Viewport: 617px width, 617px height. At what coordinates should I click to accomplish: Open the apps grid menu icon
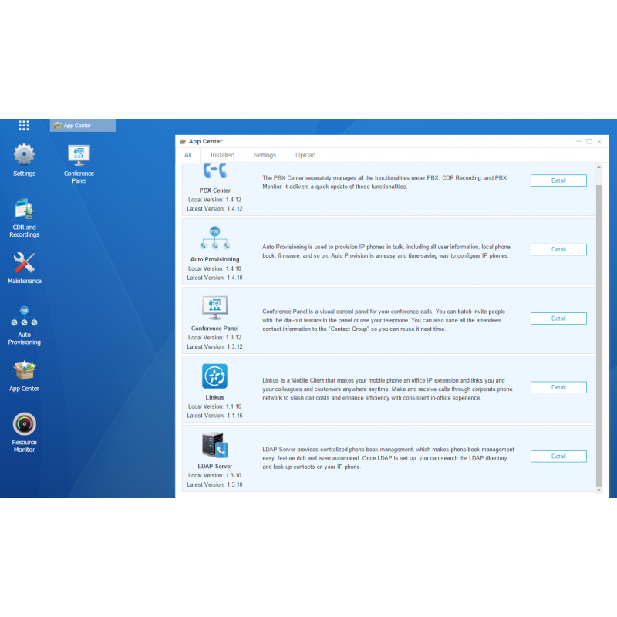coord(24,125)
